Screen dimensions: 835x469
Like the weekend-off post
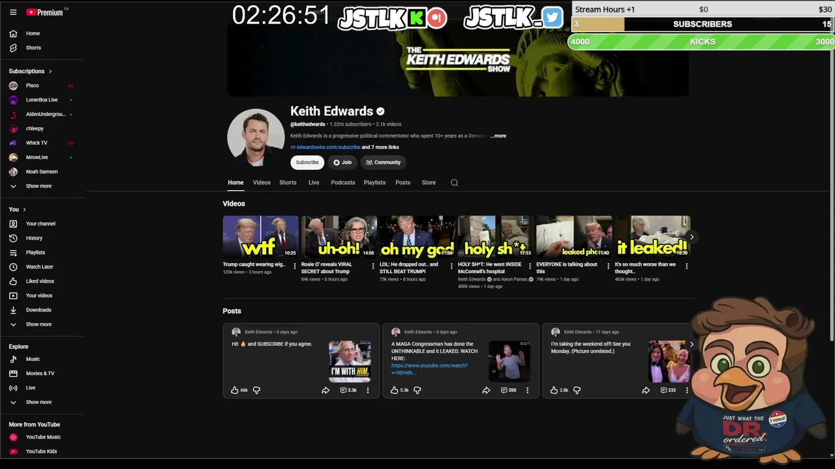[x=554, y=390]
